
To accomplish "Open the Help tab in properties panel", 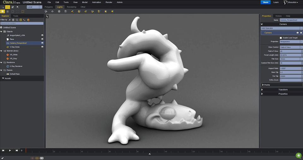I will (288, 16).
